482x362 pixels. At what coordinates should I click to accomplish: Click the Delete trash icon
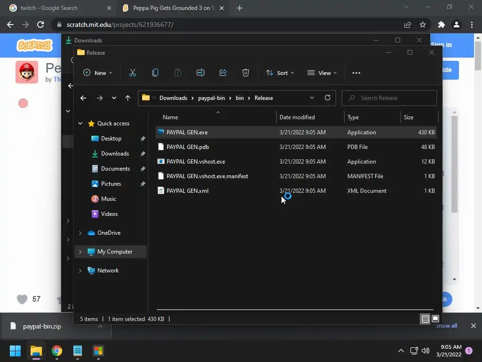click(245, 73)
